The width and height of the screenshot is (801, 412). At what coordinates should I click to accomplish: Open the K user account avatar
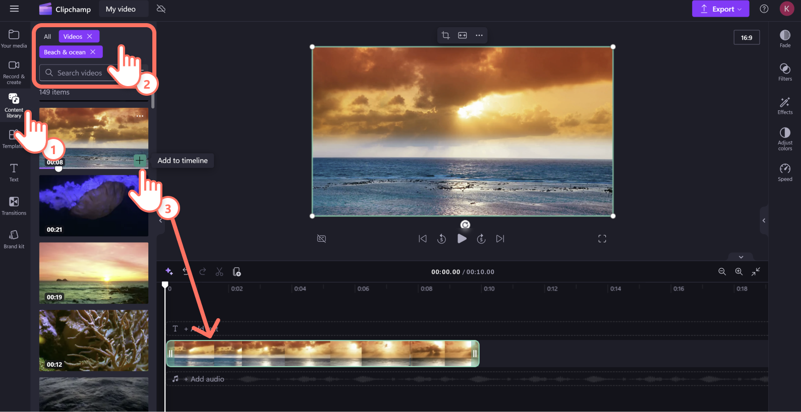pyautogui.click(x=786, y=9)
